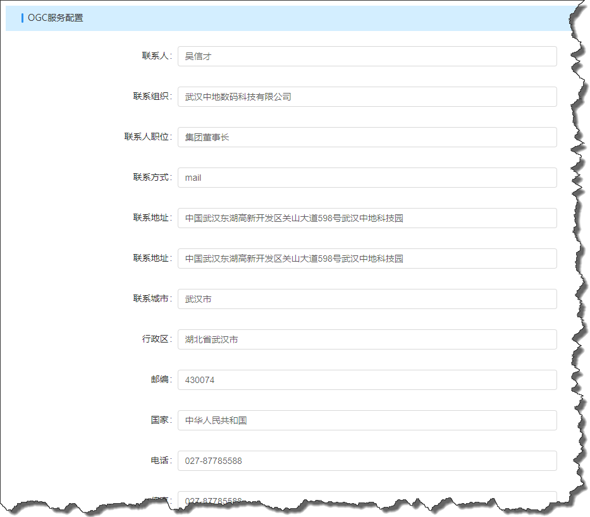Select the 联系人职位 field showing 集团董事长
Screen dimensions: 590x517
click(x=367, y=137)
